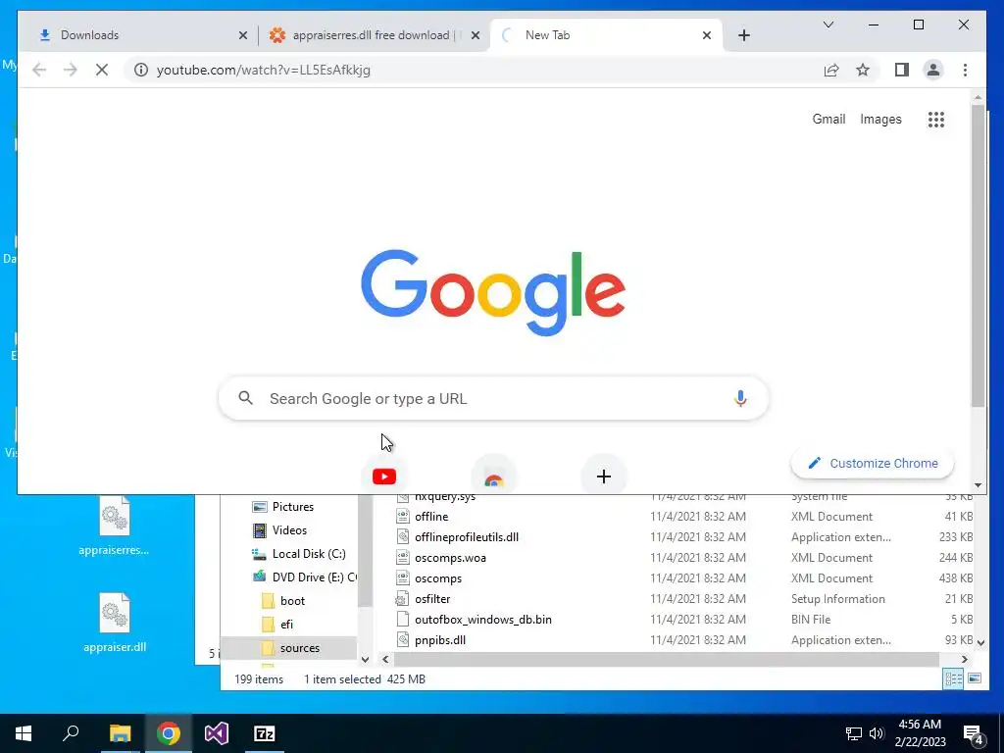Open Chrome three-dot menu
Screen dimensions: 1004x753
tap(965, 70)
